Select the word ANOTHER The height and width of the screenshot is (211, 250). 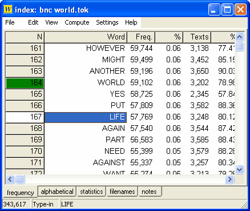tap(107, 71)
